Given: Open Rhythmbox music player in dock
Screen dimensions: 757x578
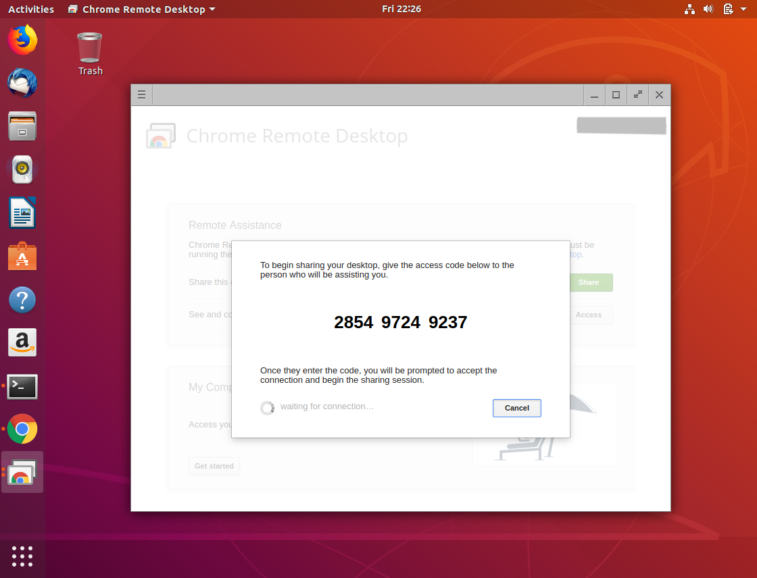Looking at the screenshot, I should point(22,169).
